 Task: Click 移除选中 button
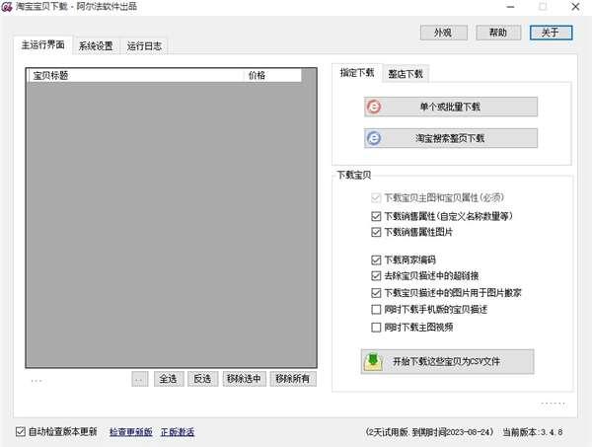[244, 379]
